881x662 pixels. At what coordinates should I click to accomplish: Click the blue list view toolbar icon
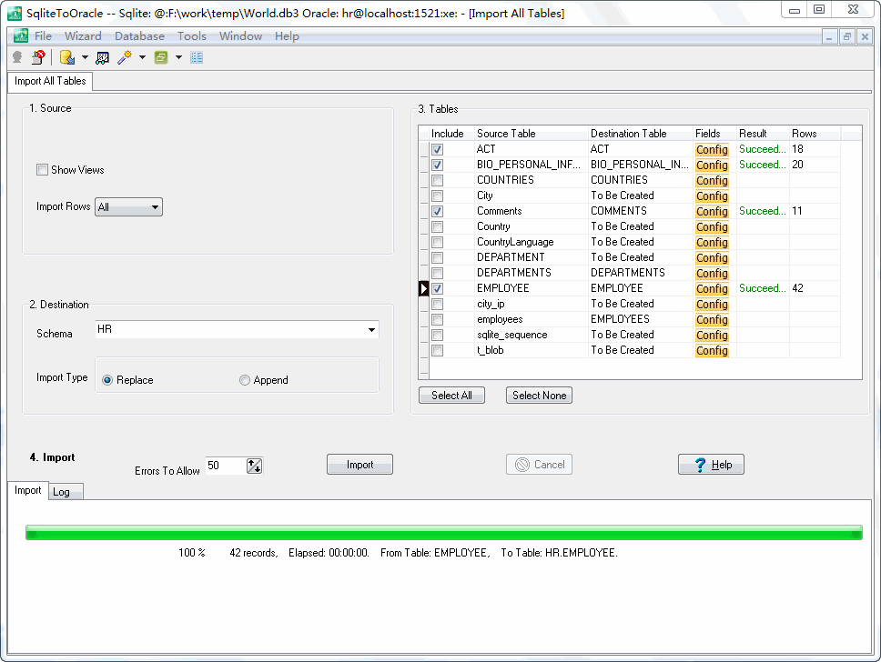point(197,57)
